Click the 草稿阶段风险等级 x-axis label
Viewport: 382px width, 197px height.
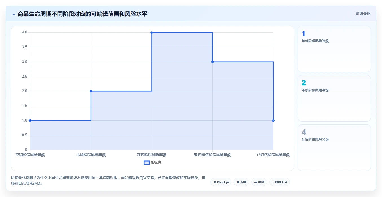(x=30, y=155)
